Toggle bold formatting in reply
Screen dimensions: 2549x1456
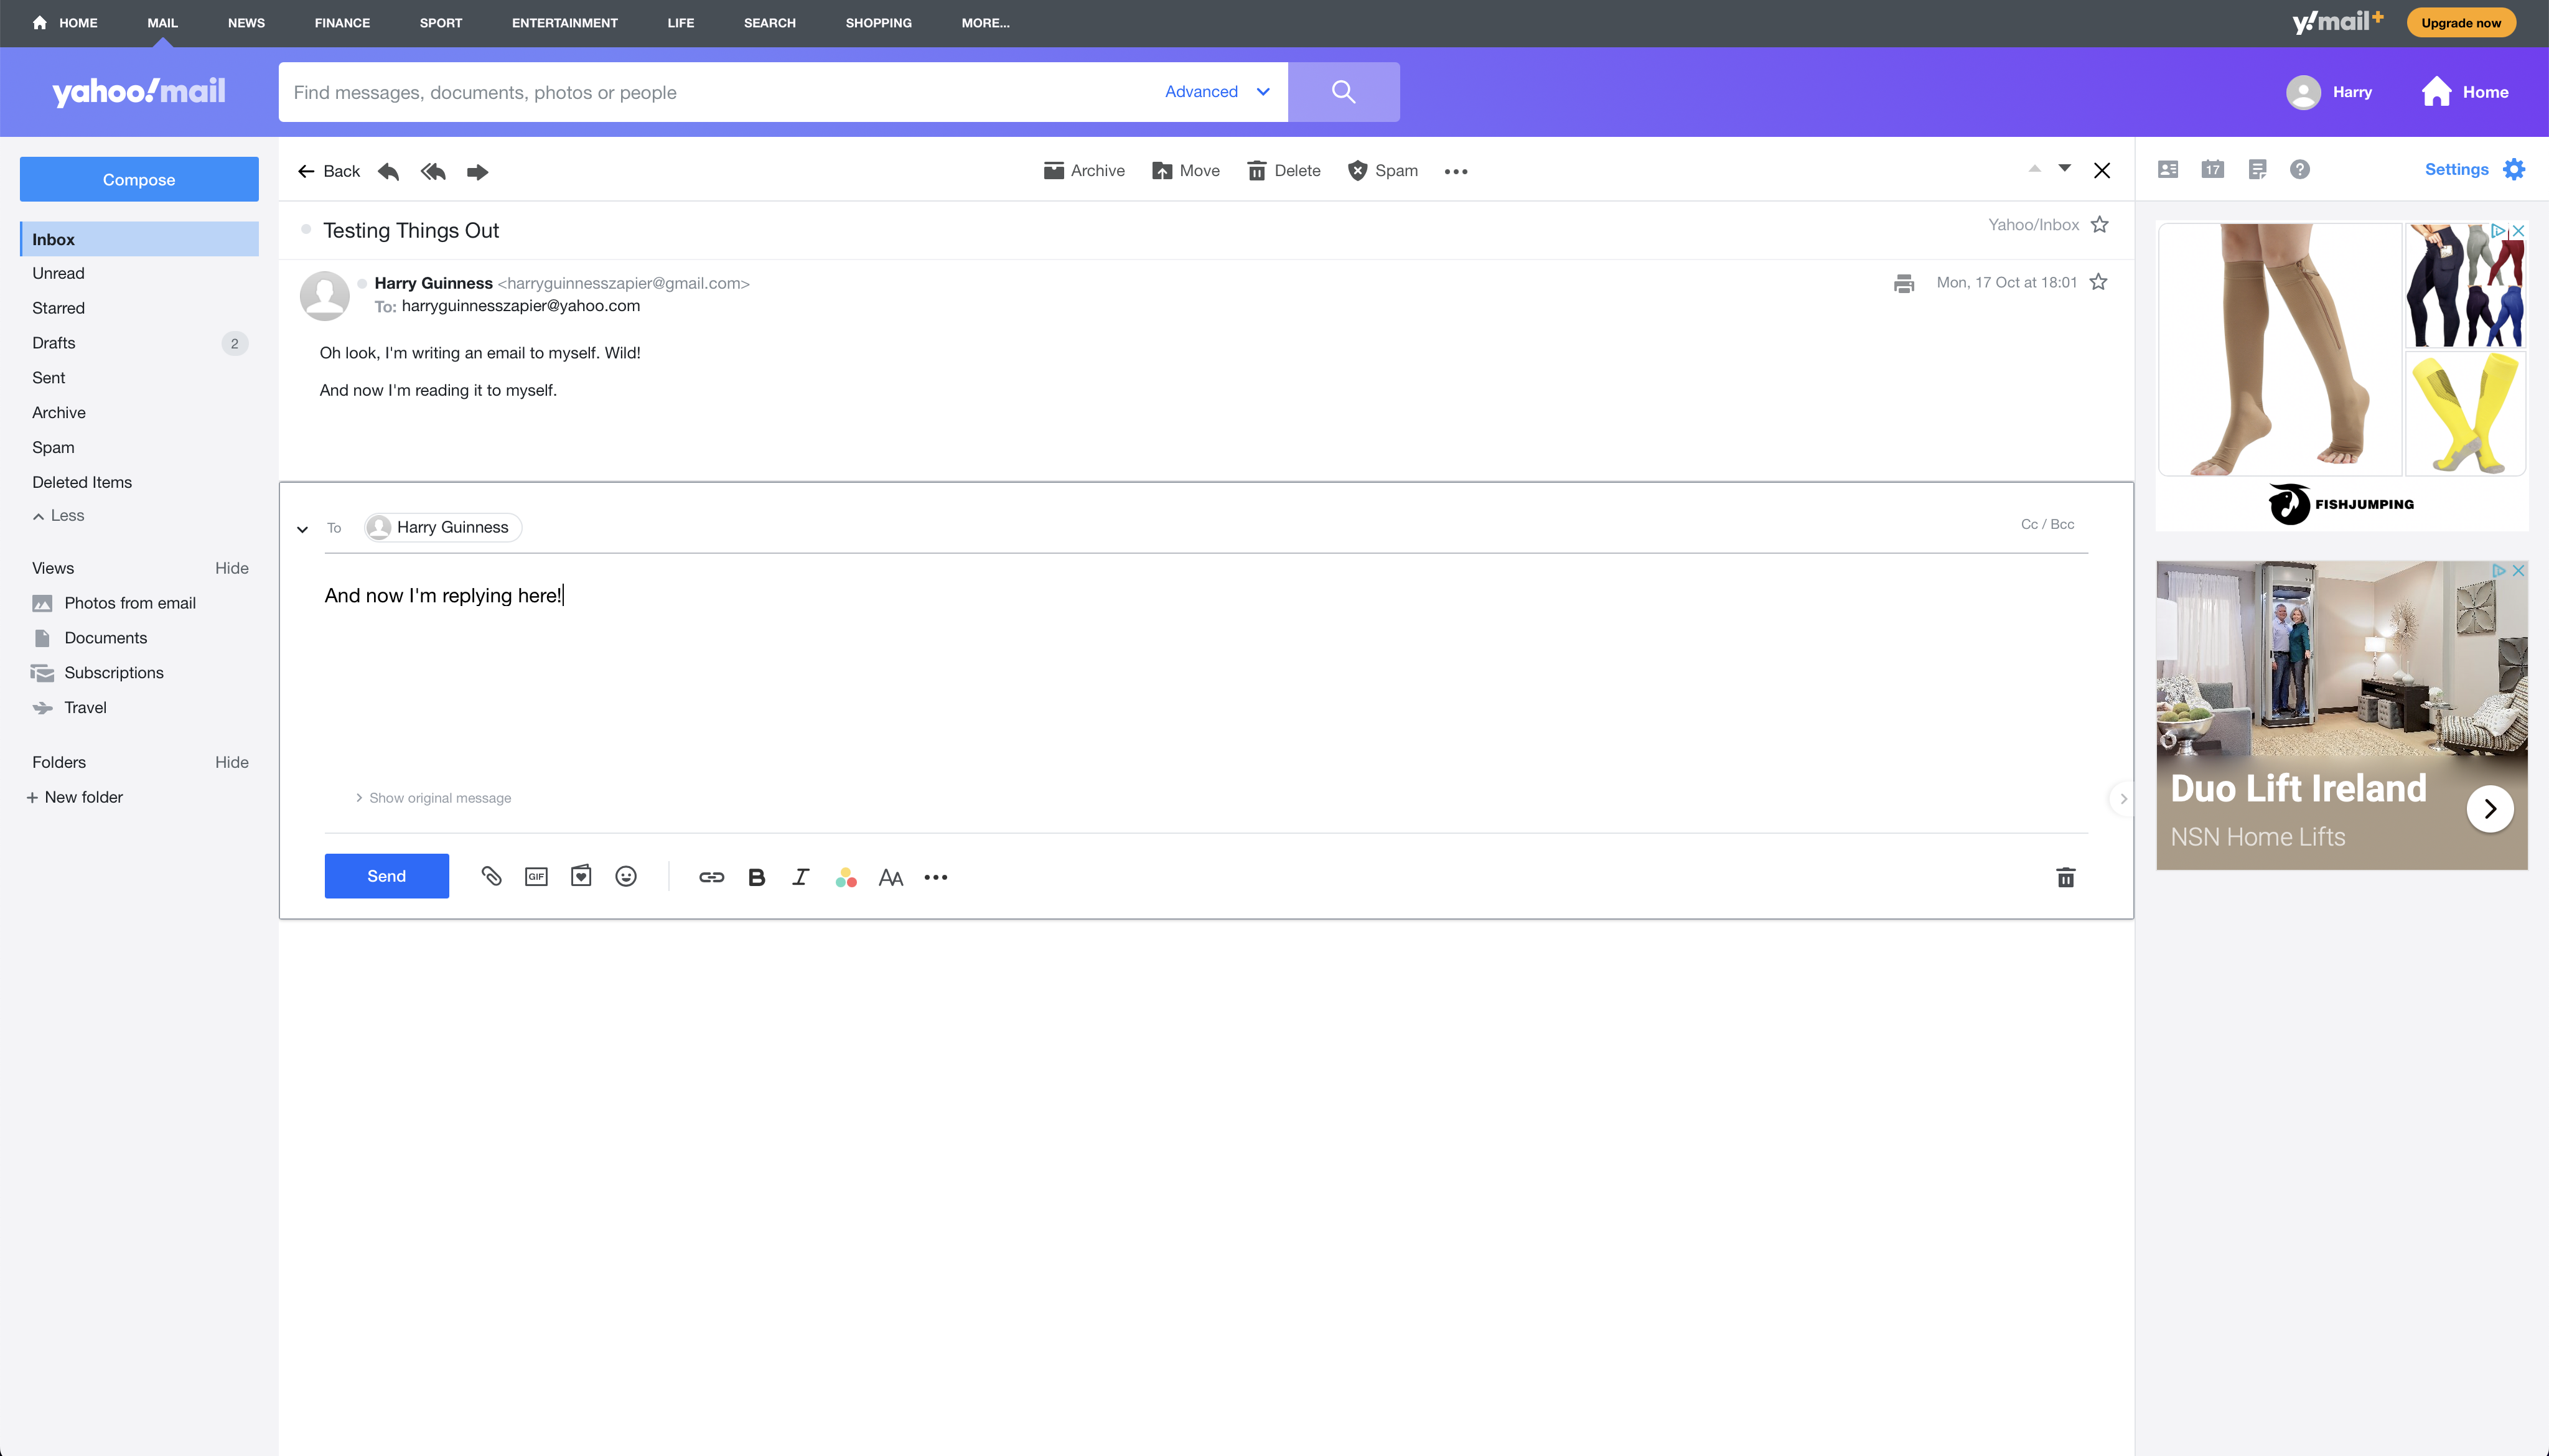point(756,877)
